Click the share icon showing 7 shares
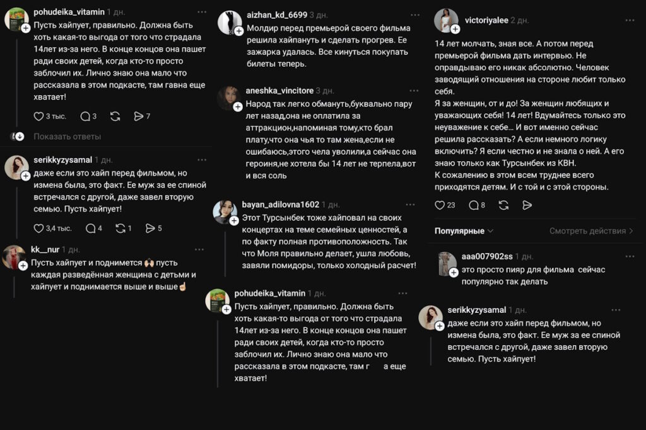This screenshot has width=646, height=430. pos(139,116)
